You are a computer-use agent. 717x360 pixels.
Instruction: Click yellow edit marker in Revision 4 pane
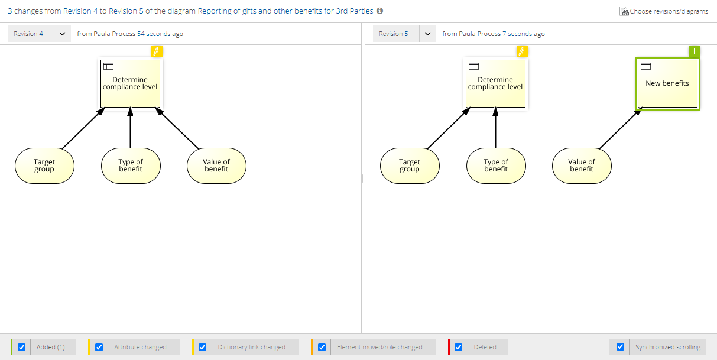click(x=157, y=51)
